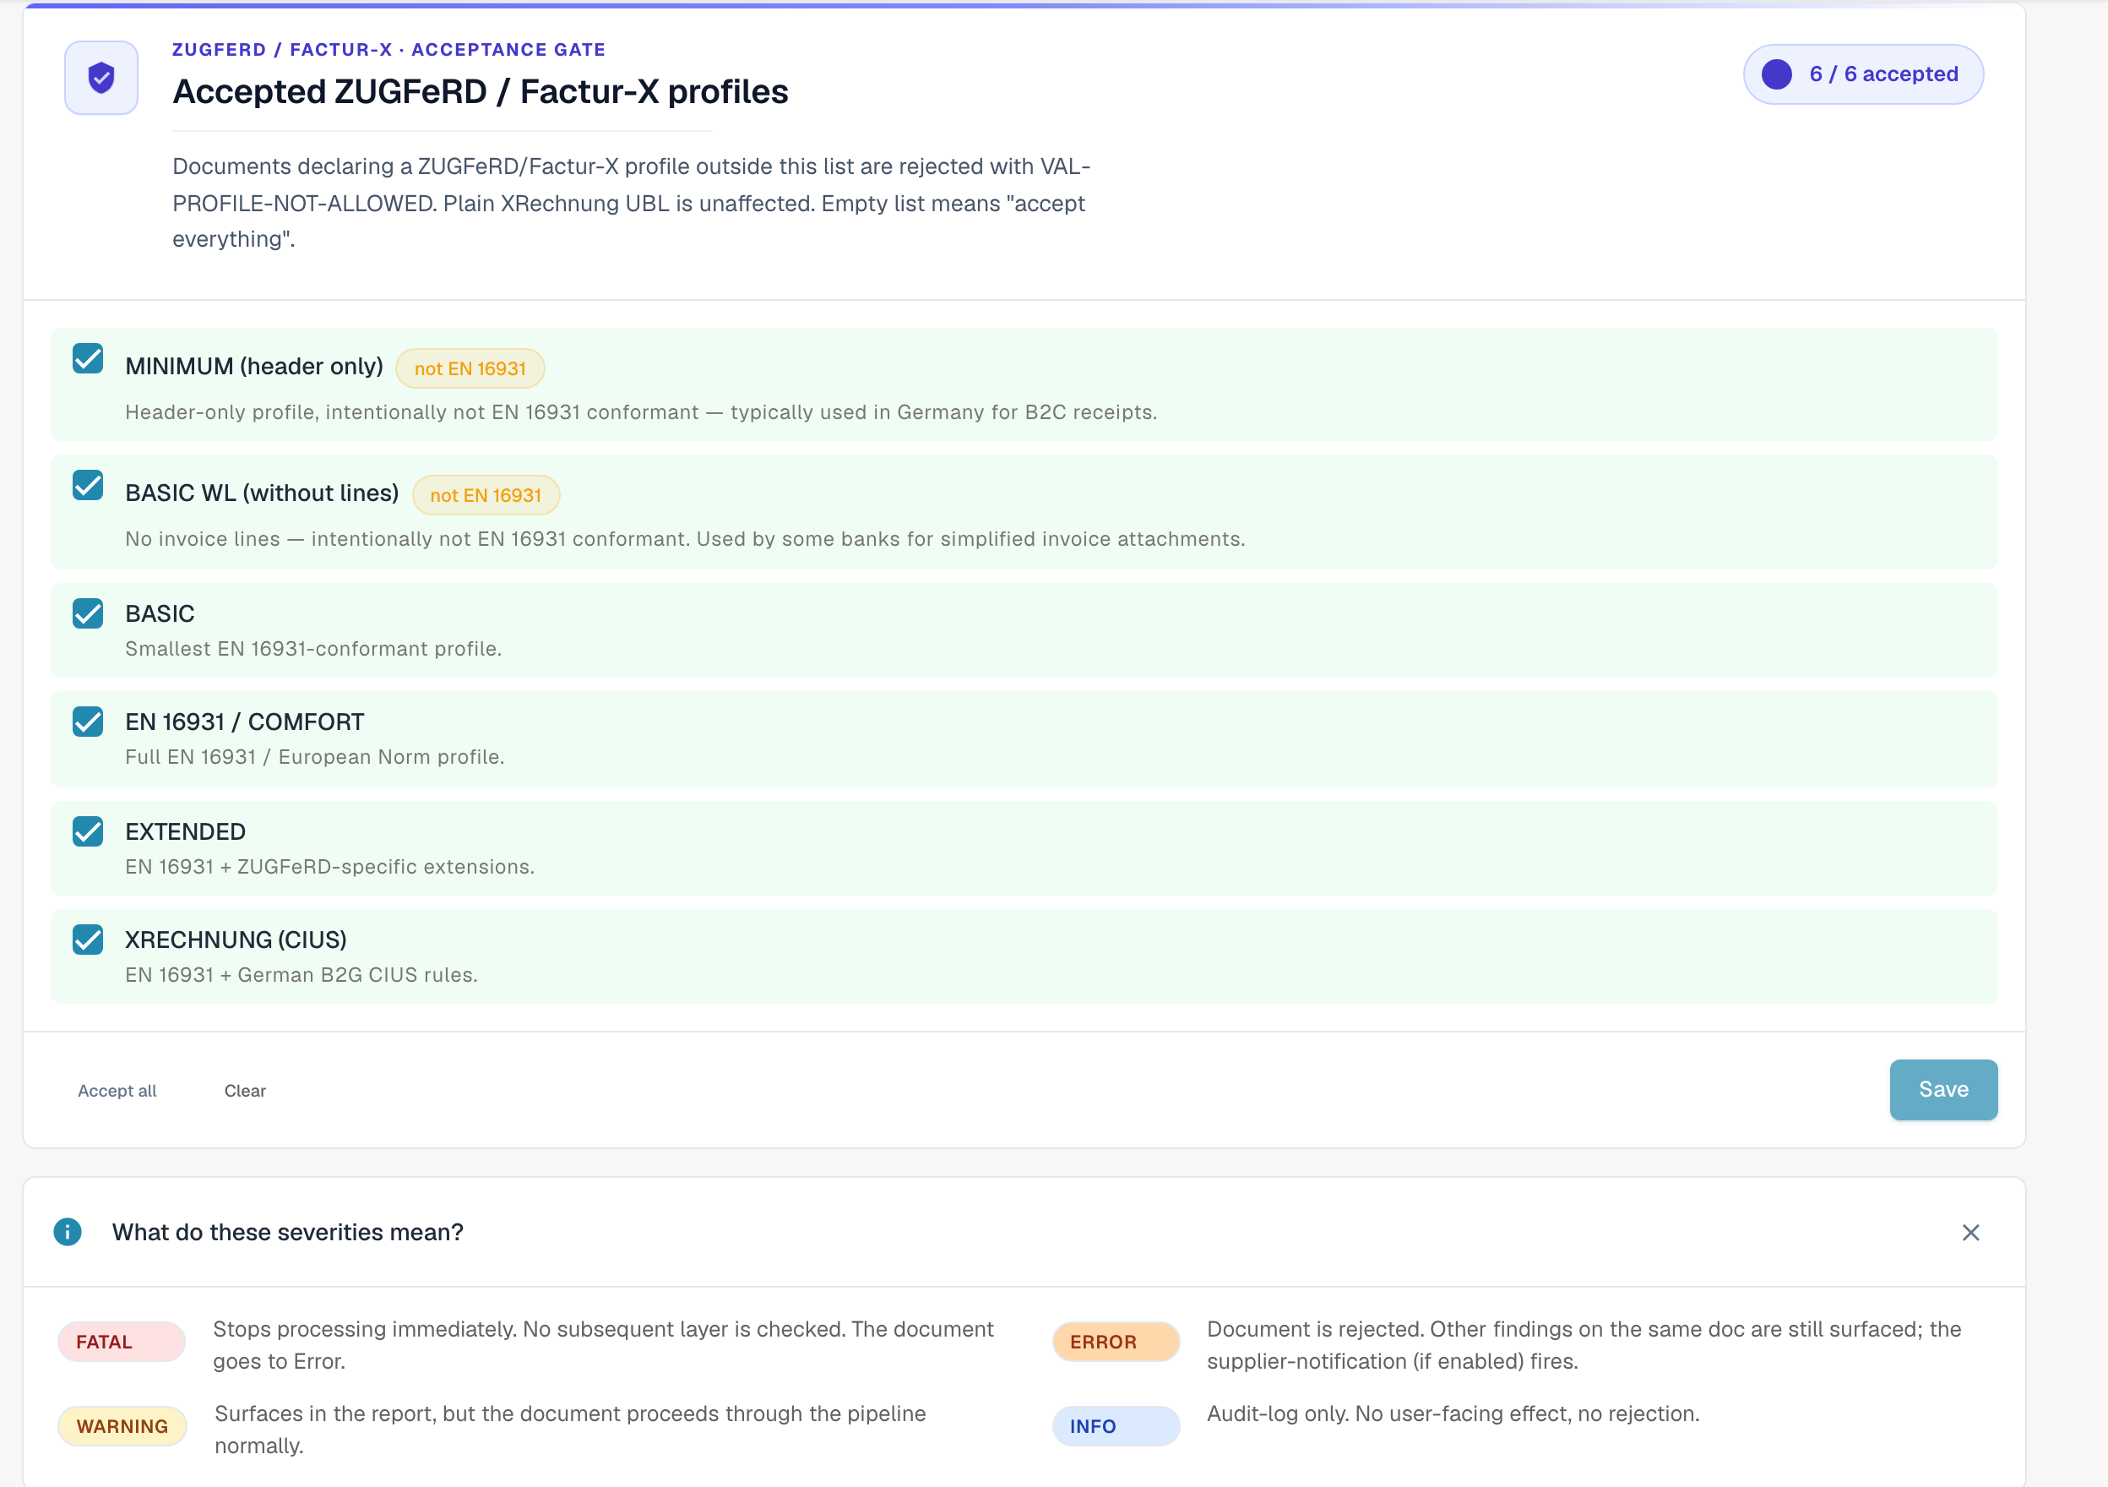Screen dimensions: 2108x1487
Task: Click the VAL-PROFILE-NOT-ALLOWED description paragraph
Action: click(x=632, y=203)
